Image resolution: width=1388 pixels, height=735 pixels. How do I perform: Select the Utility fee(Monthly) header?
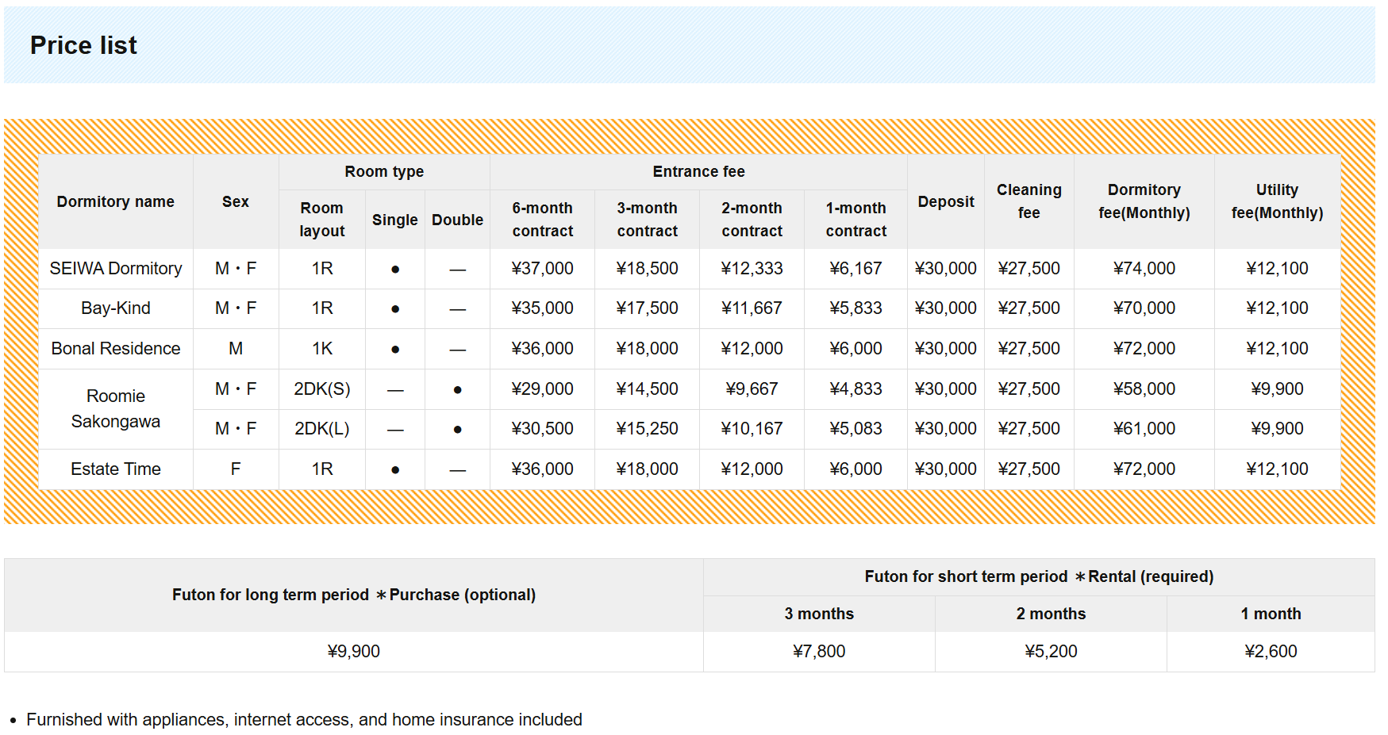(x=1277, y=201)
